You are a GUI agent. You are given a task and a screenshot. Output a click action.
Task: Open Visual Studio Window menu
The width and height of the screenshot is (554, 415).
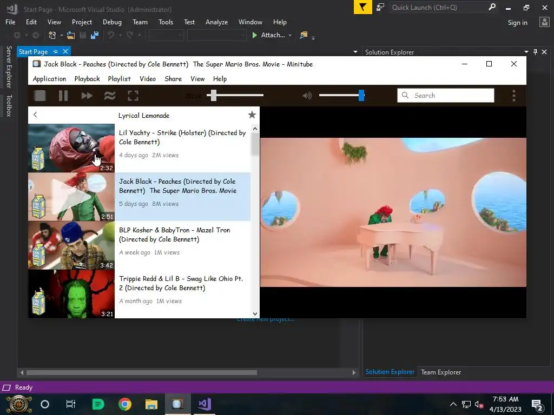click(250, 22)
